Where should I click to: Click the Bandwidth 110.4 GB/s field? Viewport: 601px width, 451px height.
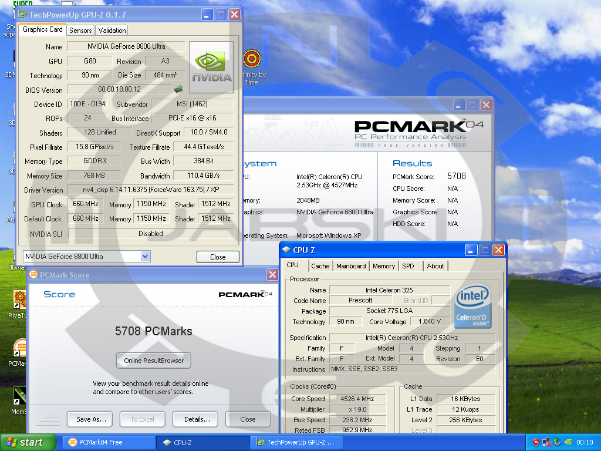pos(204,175)
